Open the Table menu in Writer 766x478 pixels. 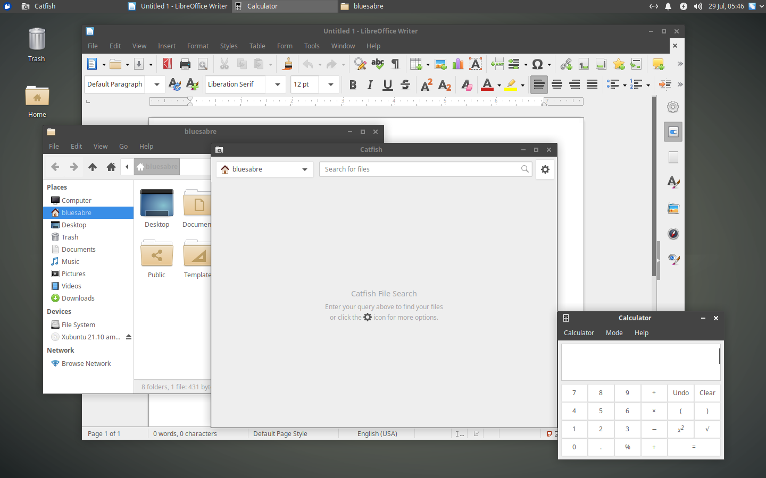pos(257,46)
